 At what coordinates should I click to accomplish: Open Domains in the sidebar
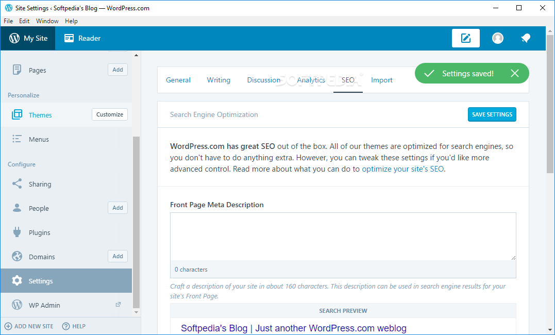[42, 257]
